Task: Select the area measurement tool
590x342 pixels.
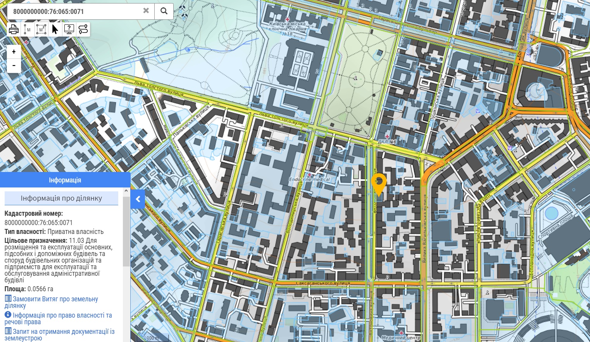Action: tap(41, 29)
